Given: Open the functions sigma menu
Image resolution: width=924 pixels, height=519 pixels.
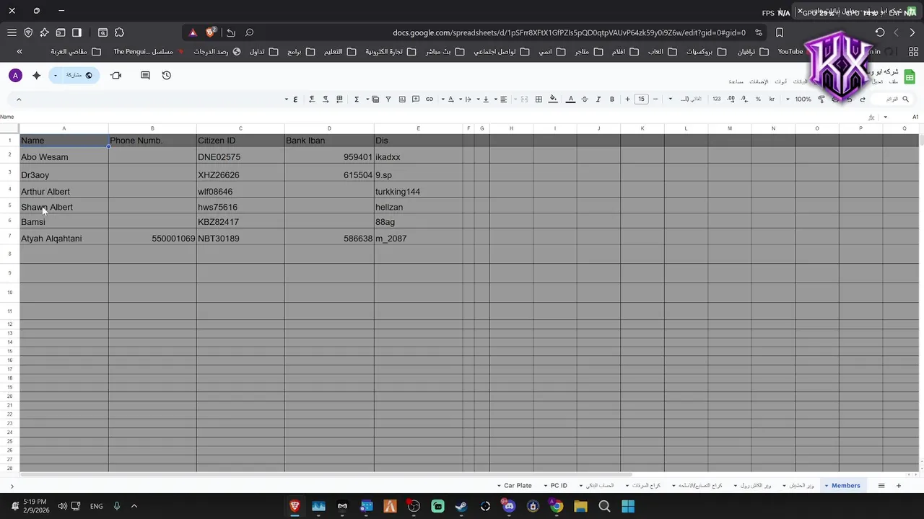Looking at the screenshot, I should [357, 99].
